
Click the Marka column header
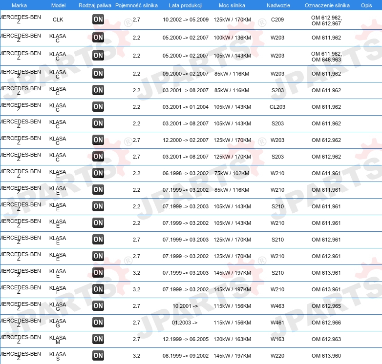(x=19, y=5)
